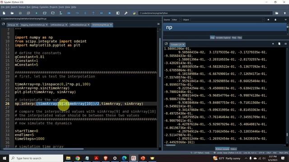Step into function in debugger
Viewport: 289px width, 162px height.
[85, 13]
